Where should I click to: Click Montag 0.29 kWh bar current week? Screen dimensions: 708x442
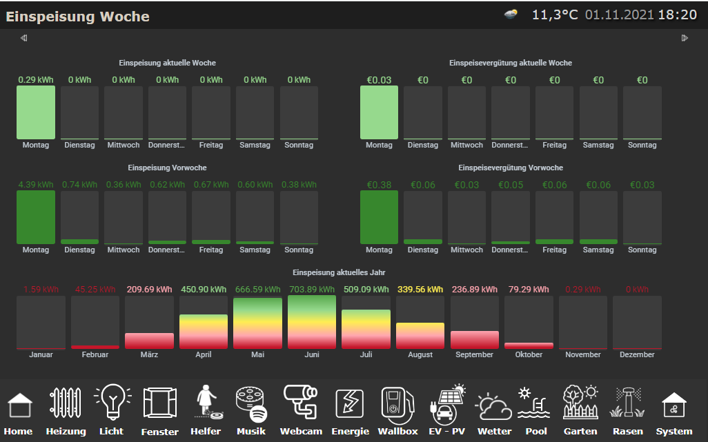tap(36, 112)
